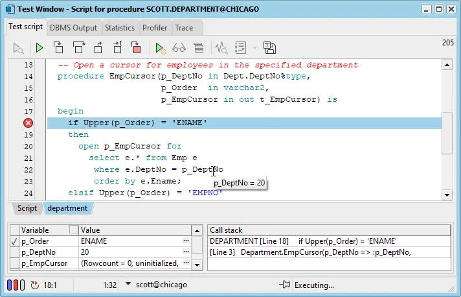Click the Variable column header
The height and width of the screenshot is (297, 461).
pos(49,230)
